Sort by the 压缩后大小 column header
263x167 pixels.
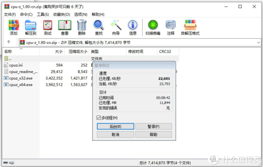coord(77,52)
